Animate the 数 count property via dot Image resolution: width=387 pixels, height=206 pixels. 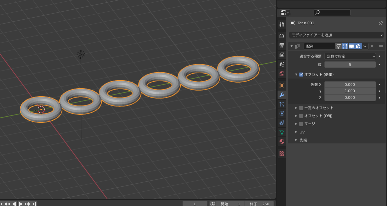pos(379,65)
